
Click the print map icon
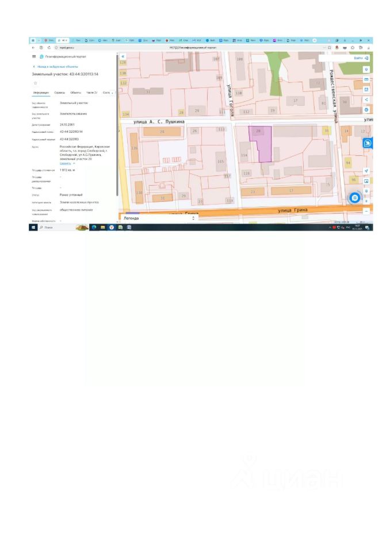(x=366, y=110)
